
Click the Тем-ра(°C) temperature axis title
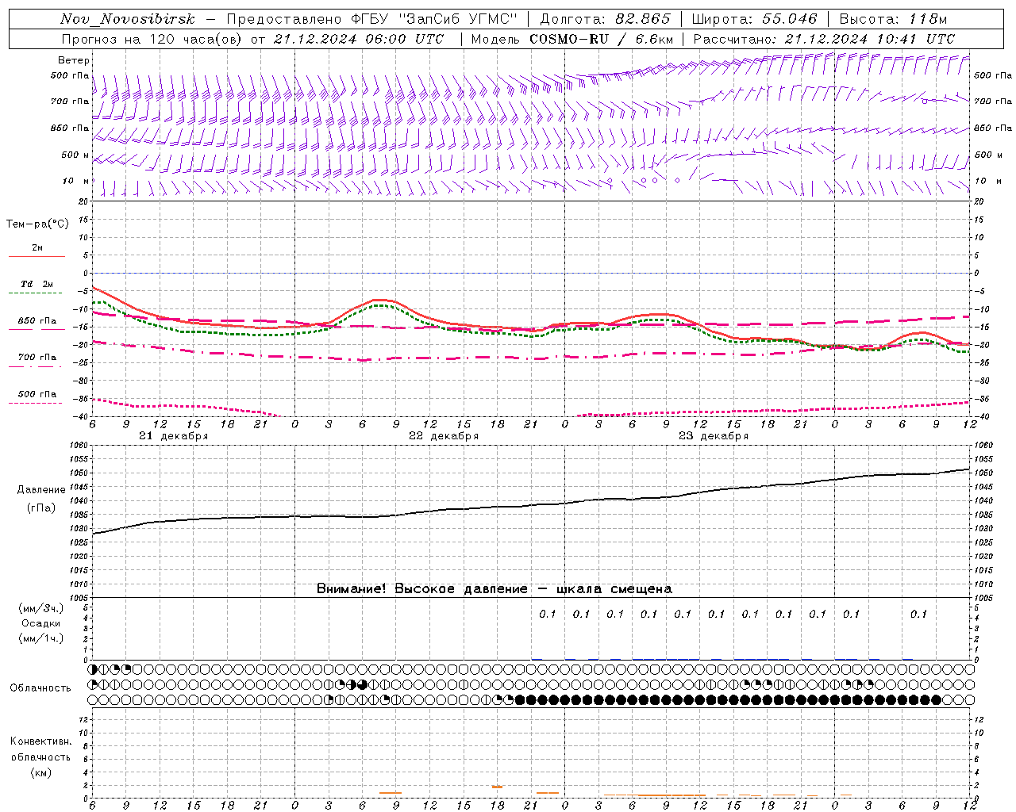tap(37, 224)
